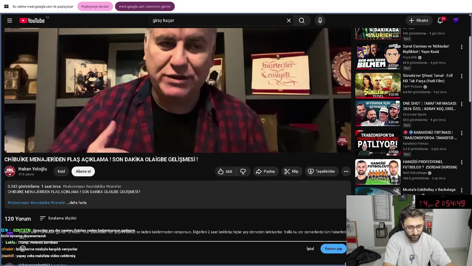Image resolution: width=472 pixels, height=266 pixels.
Task: Go to YouTube home via logo
Action: pos(32,21)
